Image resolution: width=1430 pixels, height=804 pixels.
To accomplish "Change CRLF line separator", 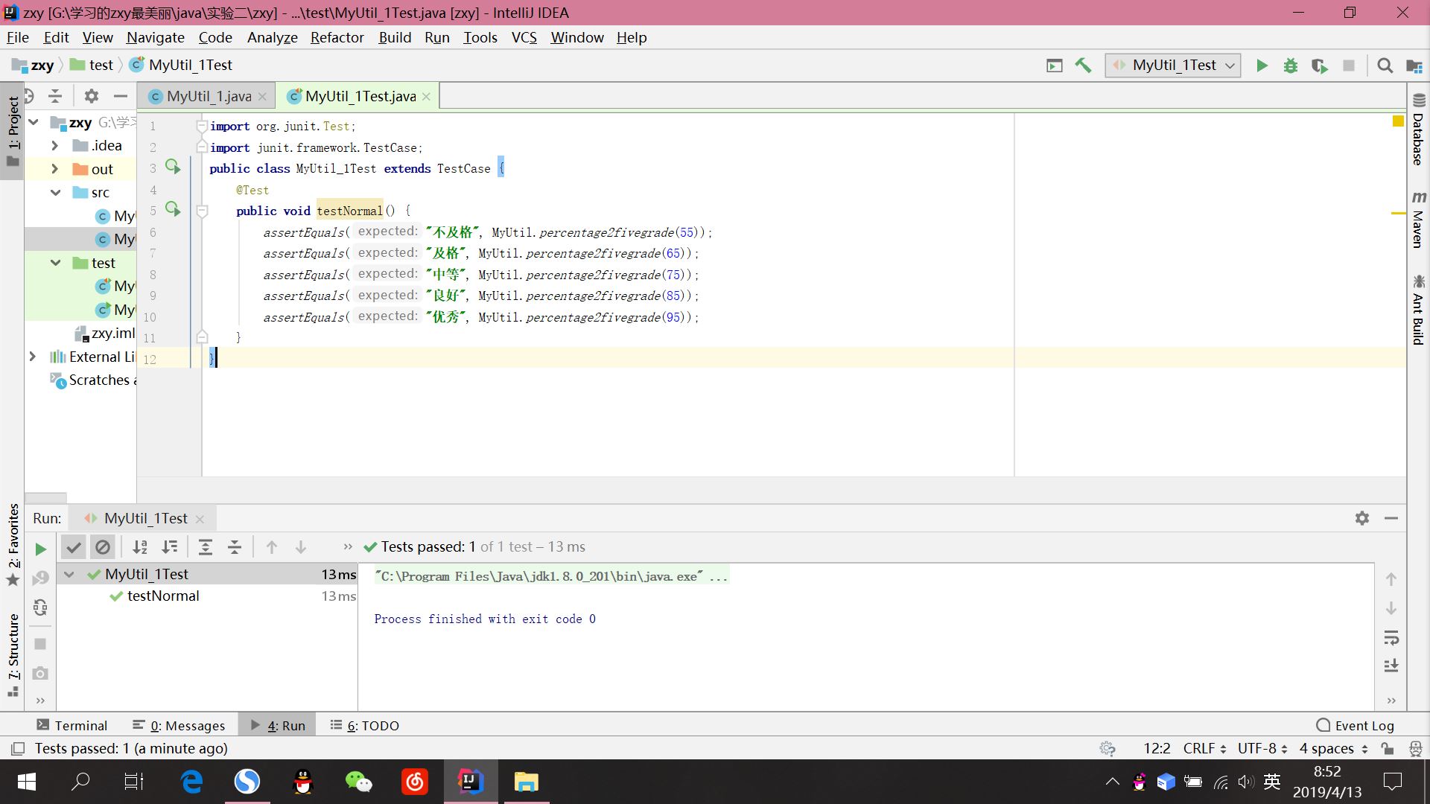I will [1204, 748].
